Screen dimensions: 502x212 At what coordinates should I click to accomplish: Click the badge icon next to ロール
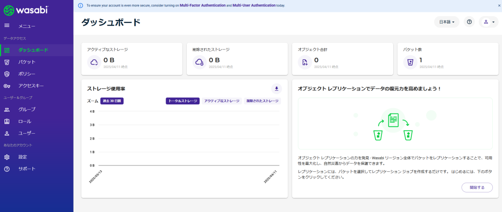click(7, 121)
